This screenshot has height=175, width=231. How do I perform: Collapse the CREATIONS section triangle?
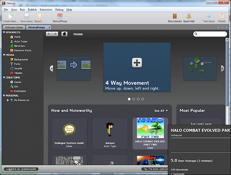coord(4,77)
